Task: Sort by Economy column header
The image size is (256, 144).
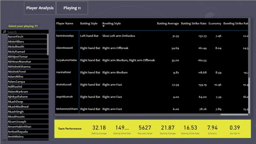Action: [215, 23]
